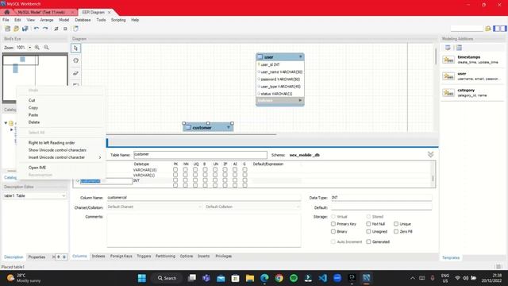Switch to the Triggers tab

[144, 256]
